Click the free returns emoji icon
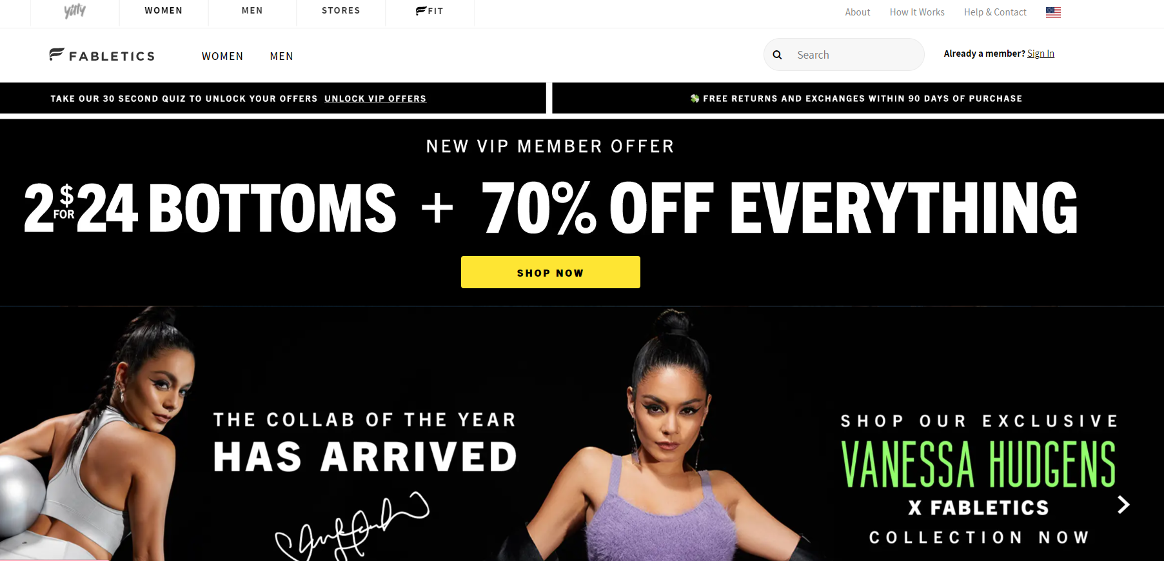This screenshot has width=1164, height=561. (x=695, y=99)
